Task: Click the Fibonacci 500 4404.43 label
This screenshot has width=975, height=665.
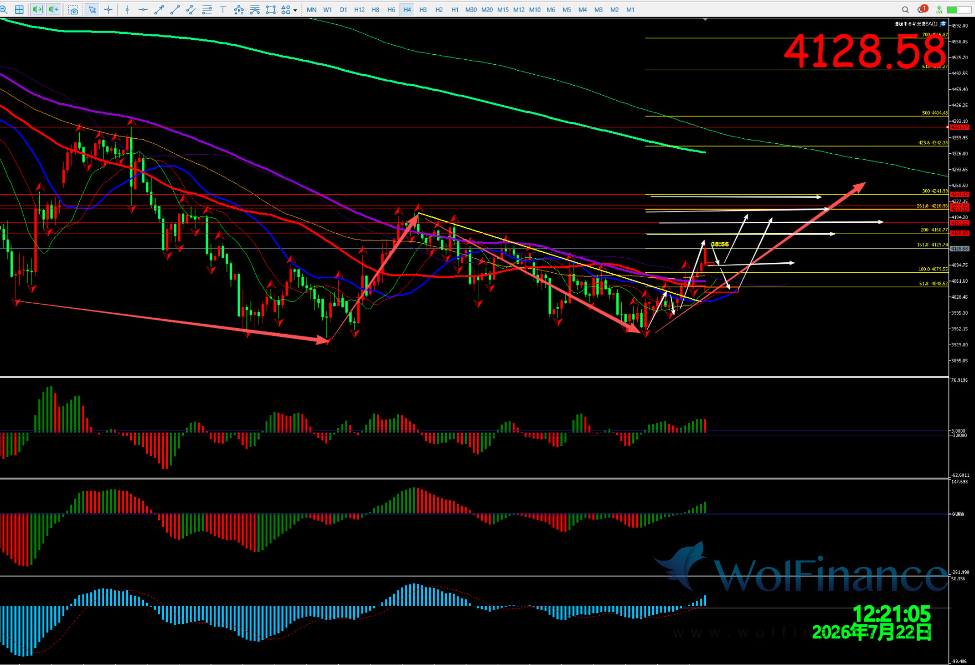Action: point(935,113)
